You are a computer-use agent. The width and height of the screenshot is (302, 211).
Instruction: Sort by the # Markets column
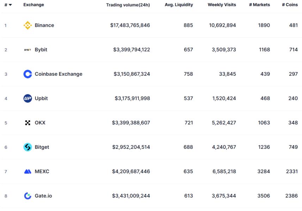pyautogui.click(x=259, y=5)
